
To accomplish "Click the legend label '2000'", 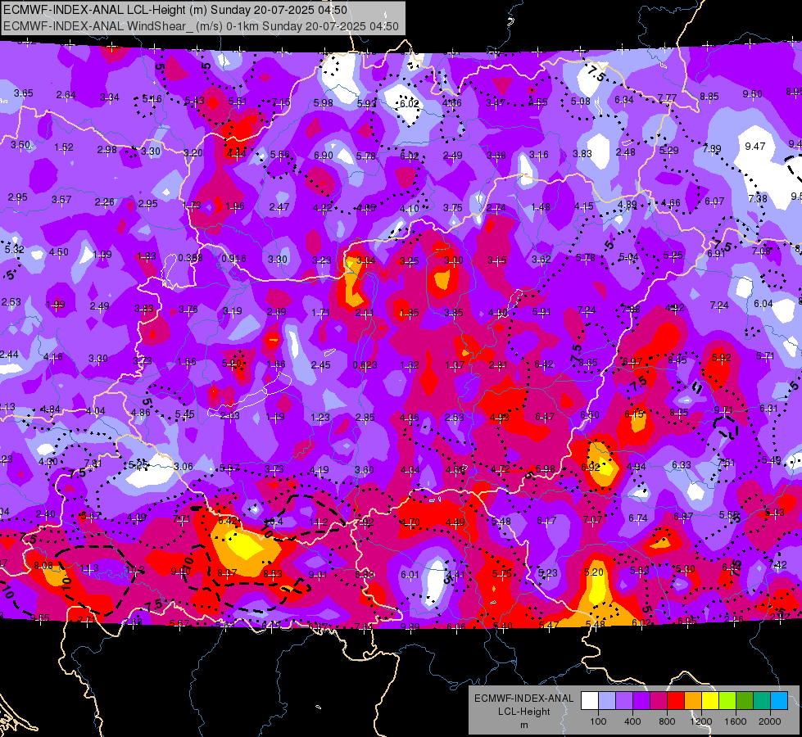I will coord(770,721).
